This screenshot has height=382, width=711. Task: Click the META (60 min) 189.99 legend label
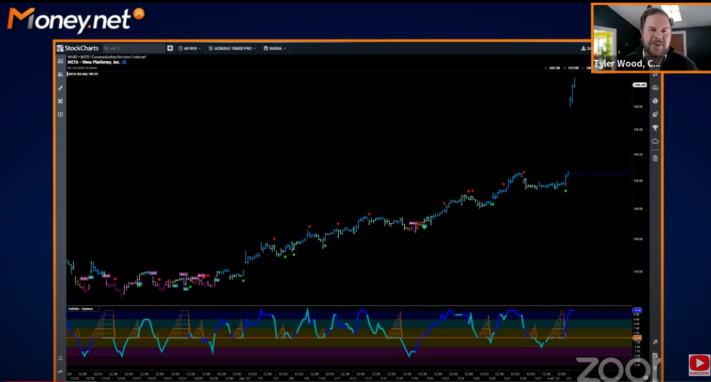pyautogui.click(x=82, y=74)
